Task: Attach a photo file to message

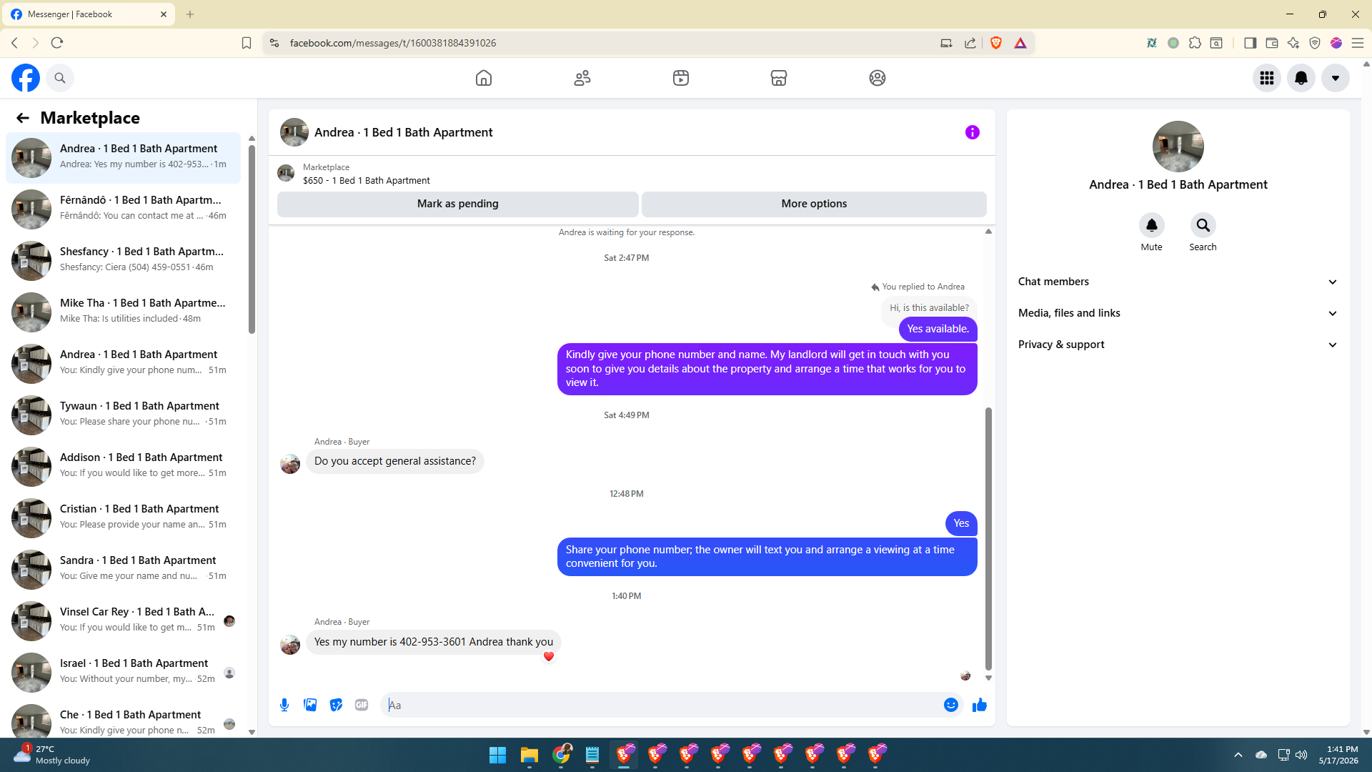Action: (310, 706)
